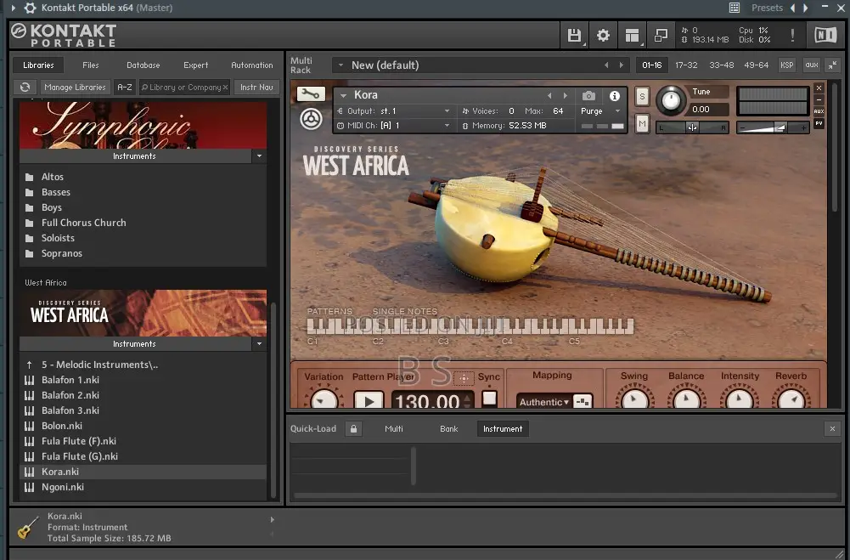Mute the Kora instrument
This screenshot has height=560, width=850.
point(642,124)
